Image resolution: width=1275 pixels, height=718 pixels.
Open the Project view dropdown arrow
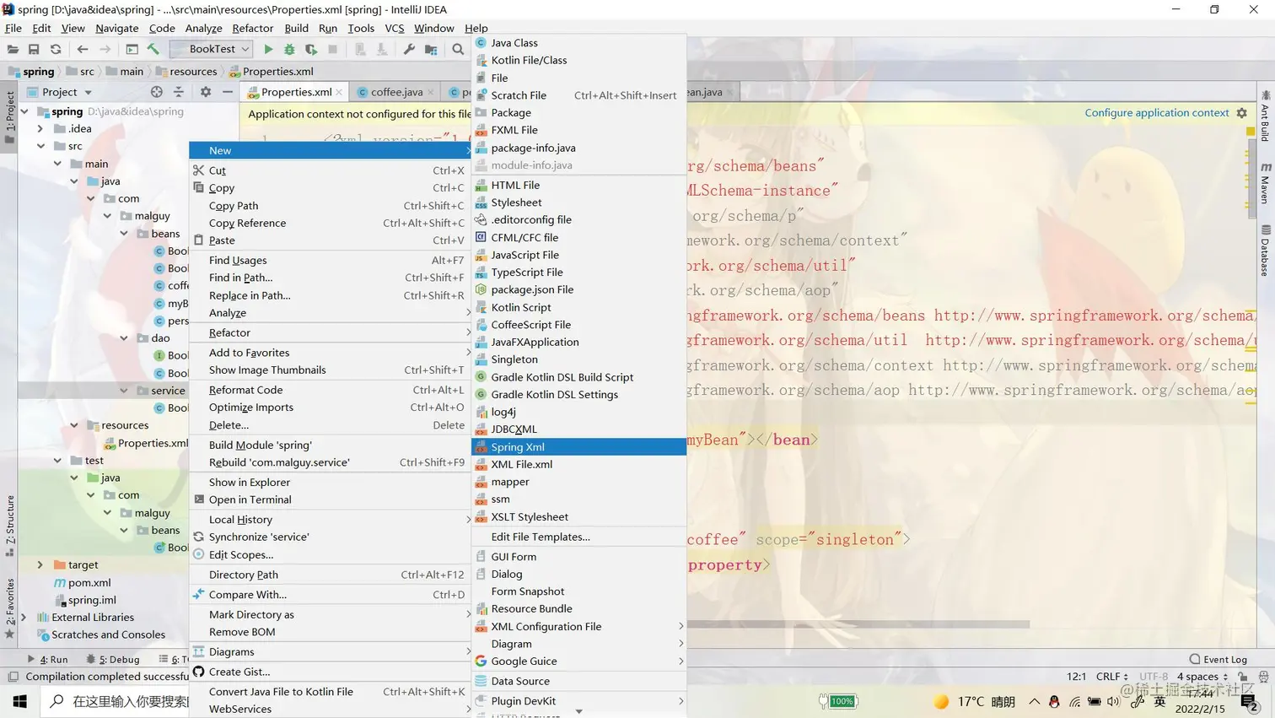(88, 92)
